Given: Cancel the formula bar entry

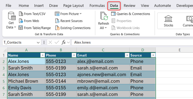Looking at the screenshot, I should [50, 42].
